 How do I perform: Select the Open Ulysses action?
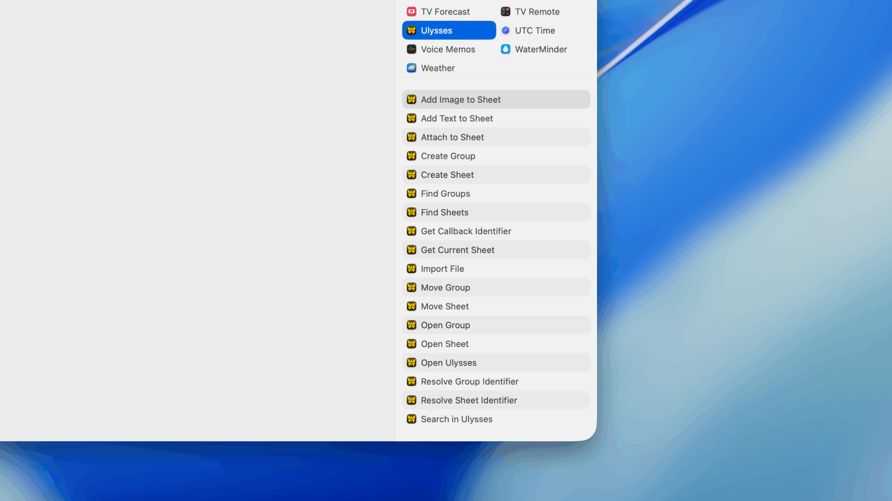click(448, 362)
